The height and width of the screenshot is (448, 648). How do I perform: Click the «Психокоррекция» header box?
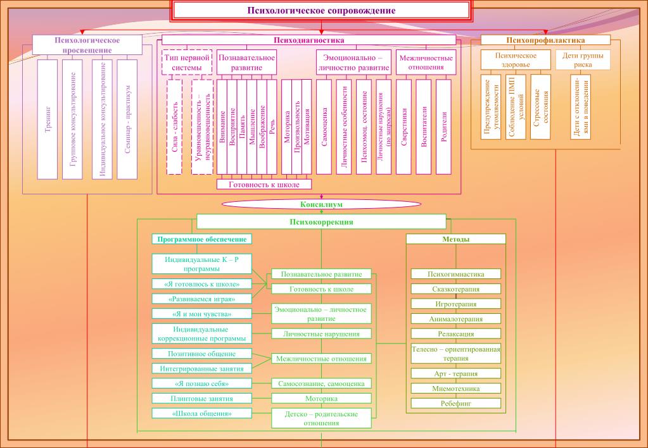click(x=321, y=221)
